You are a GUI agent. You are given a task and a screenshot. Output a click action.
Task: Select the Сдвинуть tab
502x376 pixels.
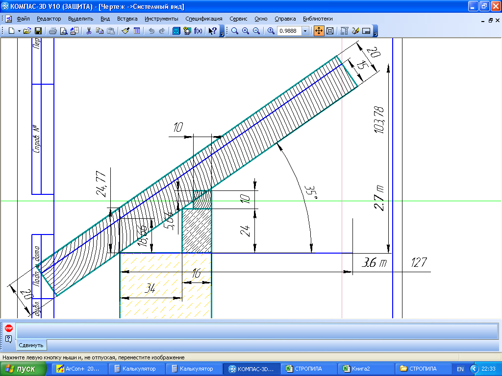pyautogui.click(x=32, y=345)
